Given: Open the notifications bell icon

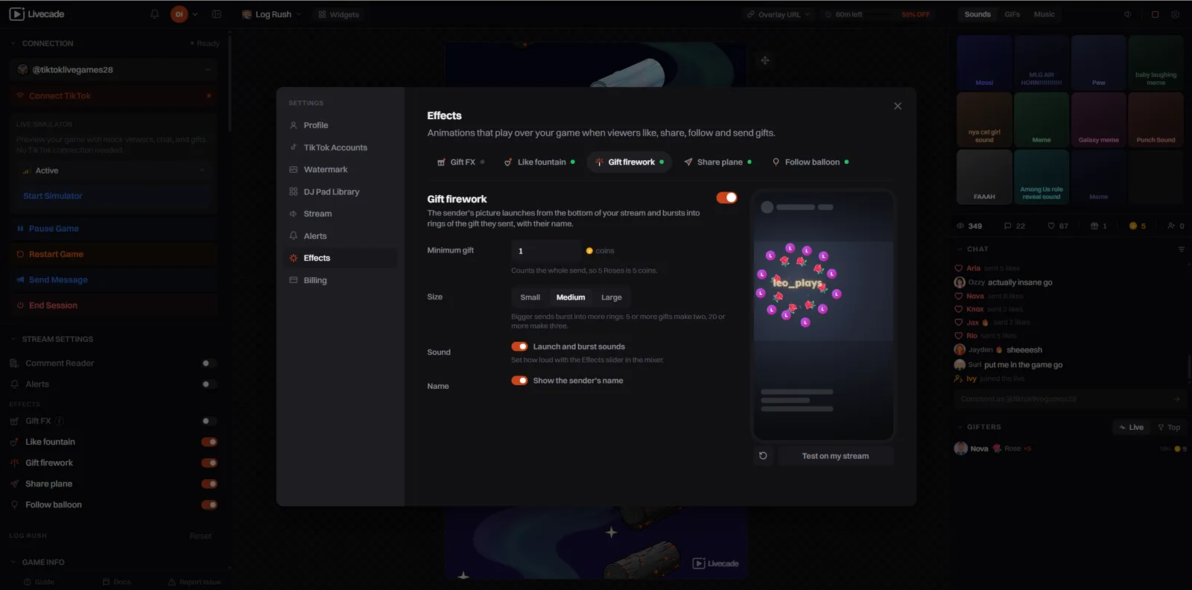Looking at the screenshot, I should [155, 14].
